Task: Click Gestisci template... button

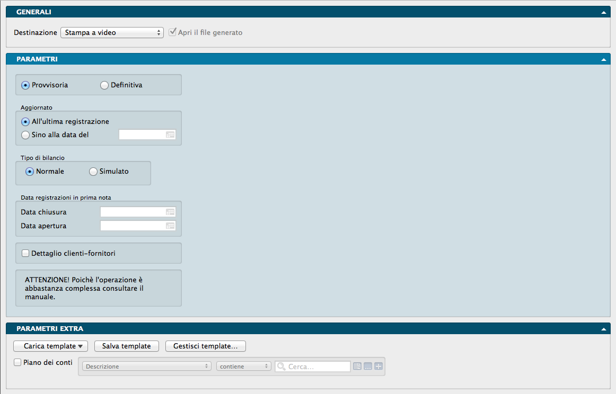Action: click(x=206, y=346)
